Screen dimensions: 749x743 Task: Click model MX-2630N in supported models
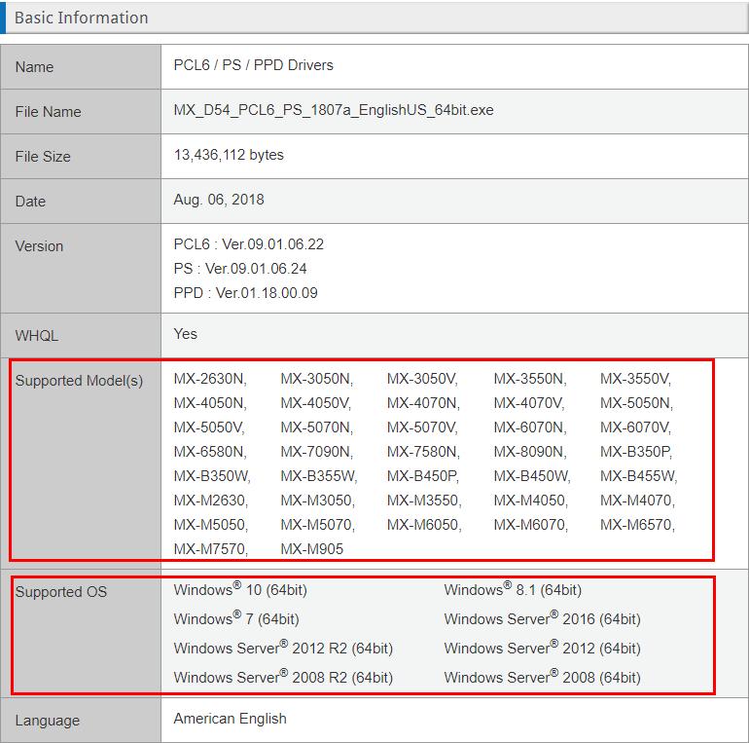210,379
